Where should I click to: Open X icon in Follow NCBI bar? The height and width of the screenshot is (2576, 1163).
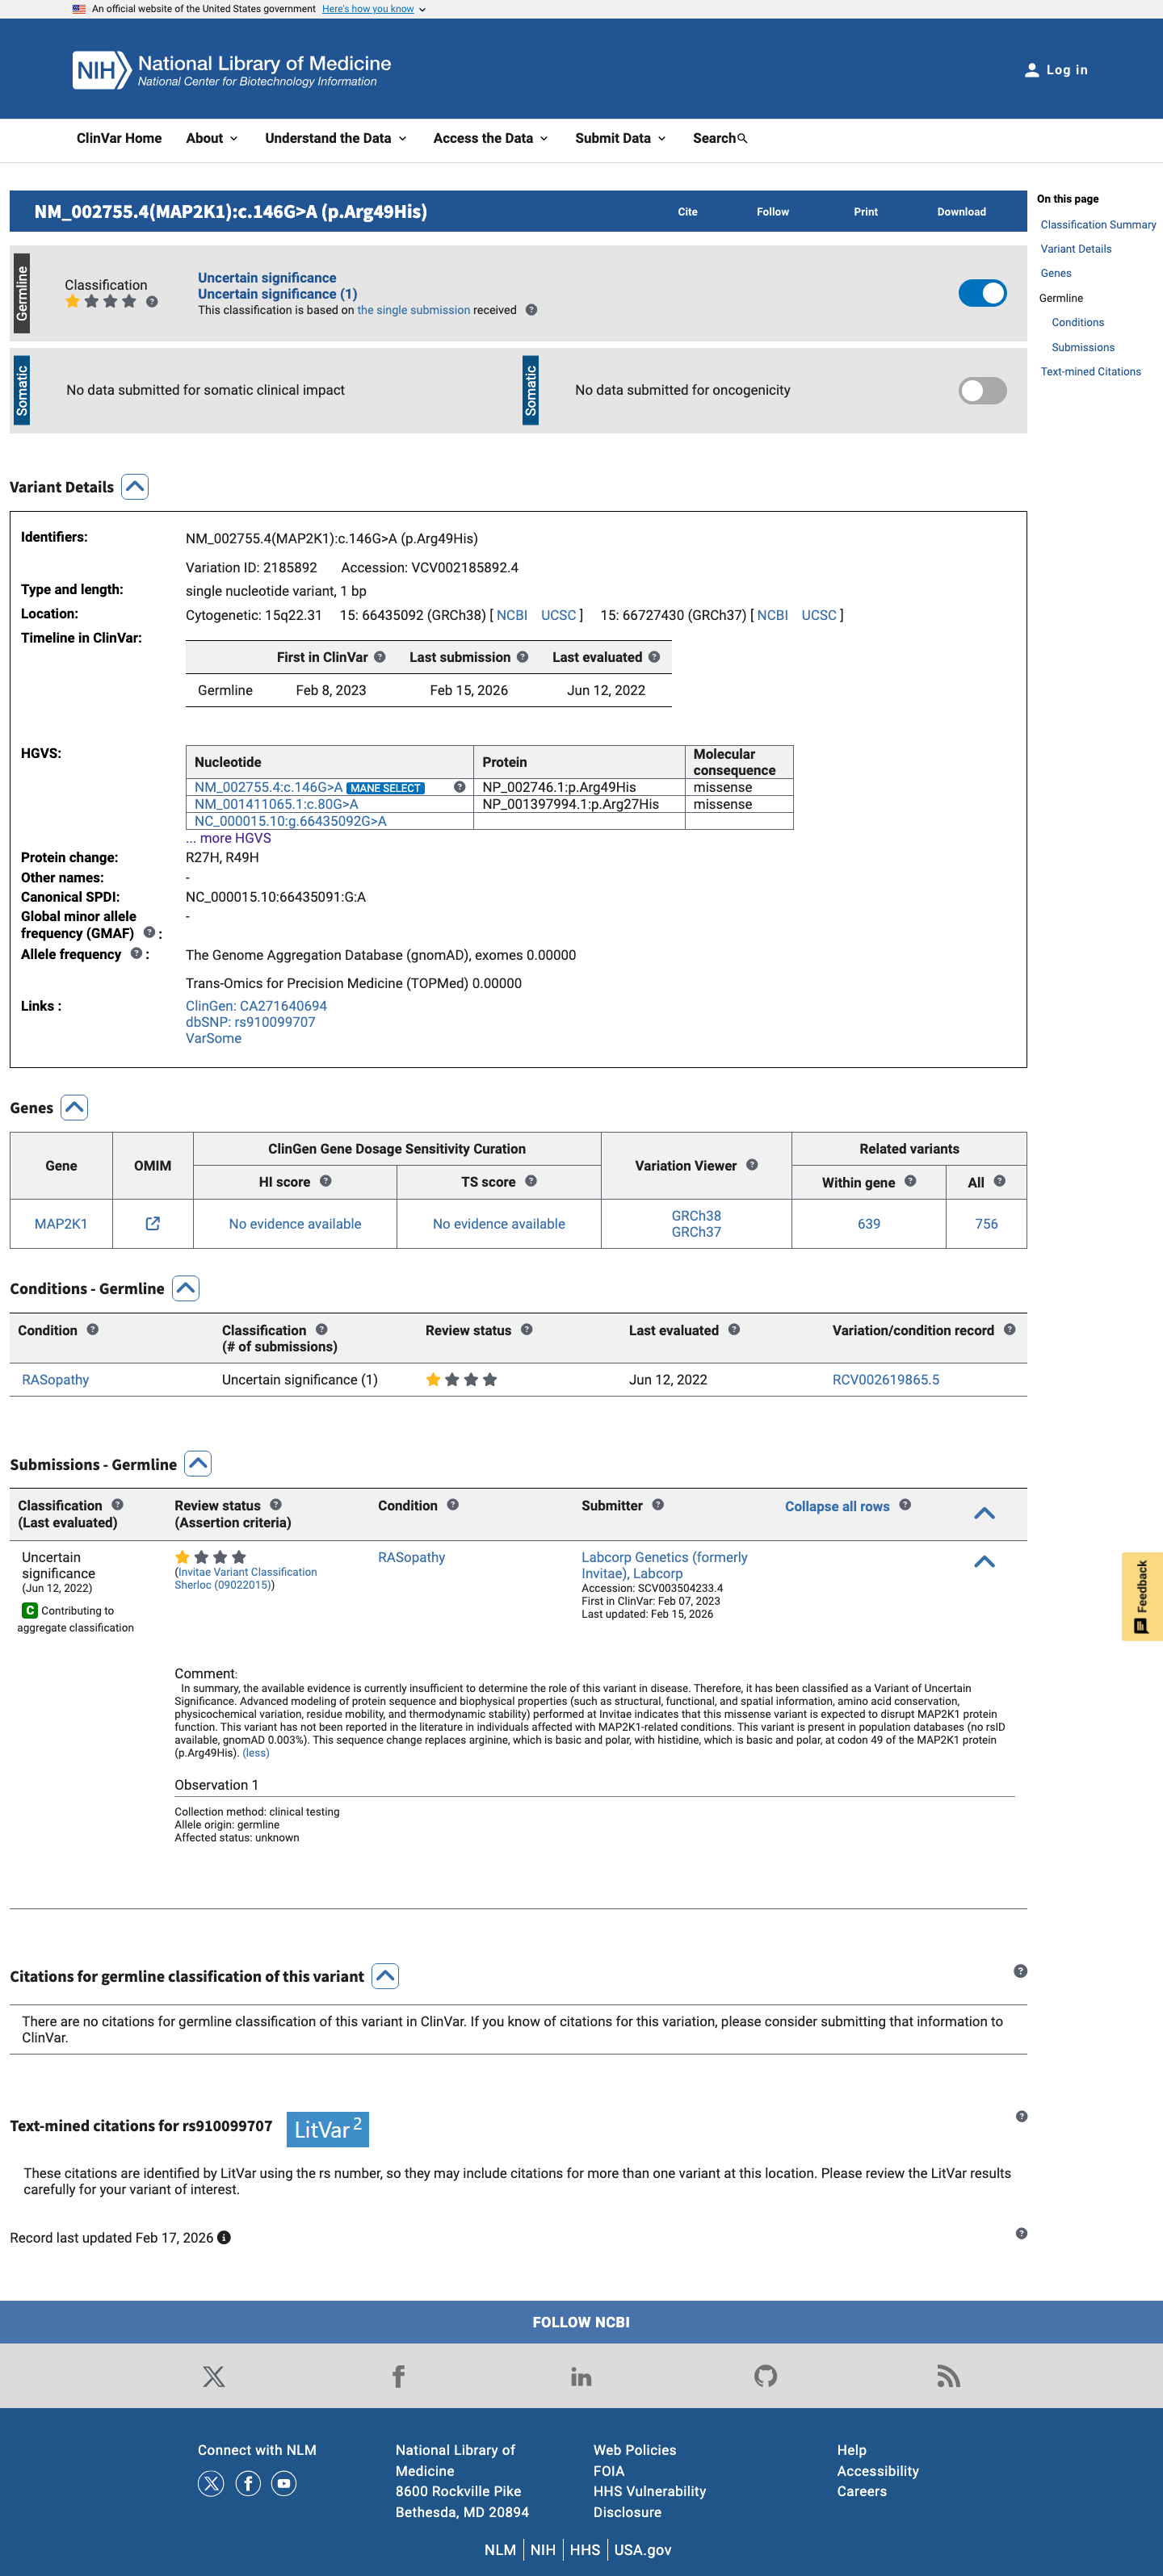[x=213, y=2376]
